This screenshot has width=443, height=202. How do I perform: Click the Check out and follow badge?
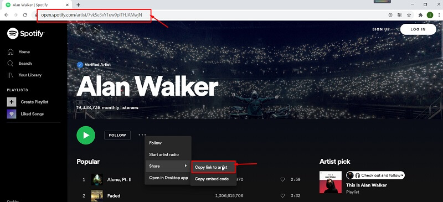[x=375, y=175]
